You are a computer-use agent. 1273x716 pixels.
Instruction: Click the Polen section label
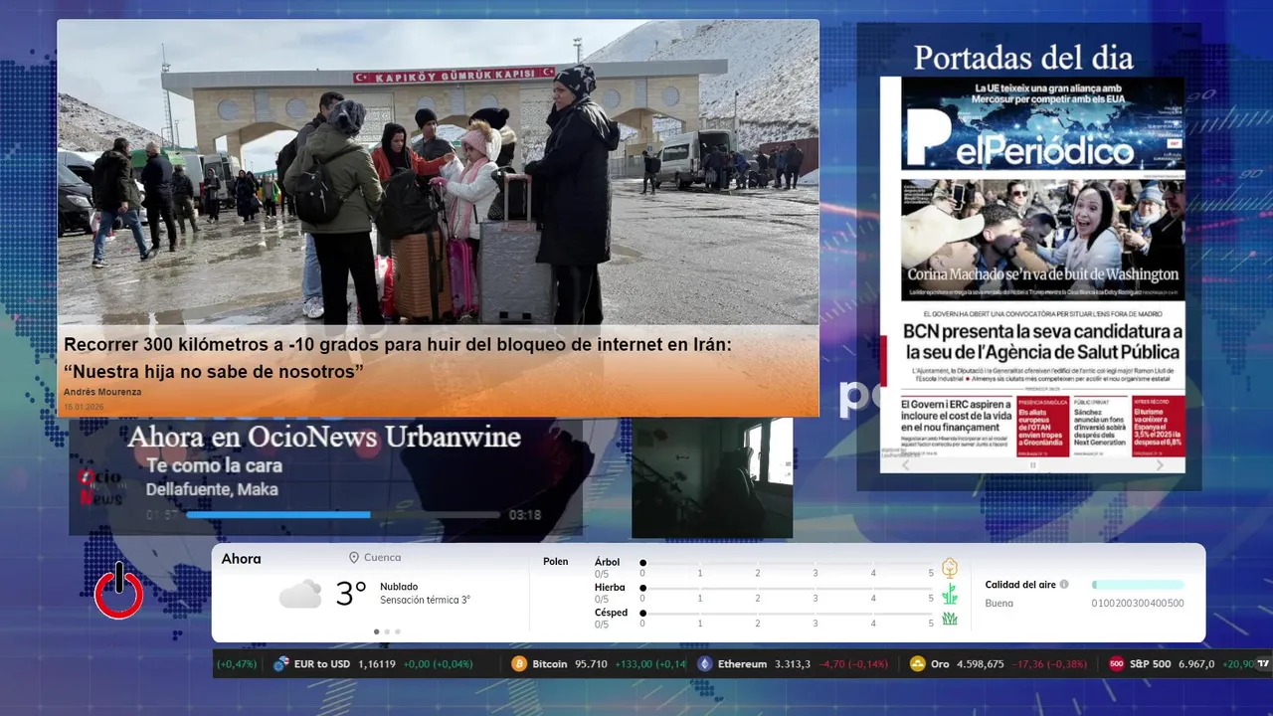coord(556,562)
